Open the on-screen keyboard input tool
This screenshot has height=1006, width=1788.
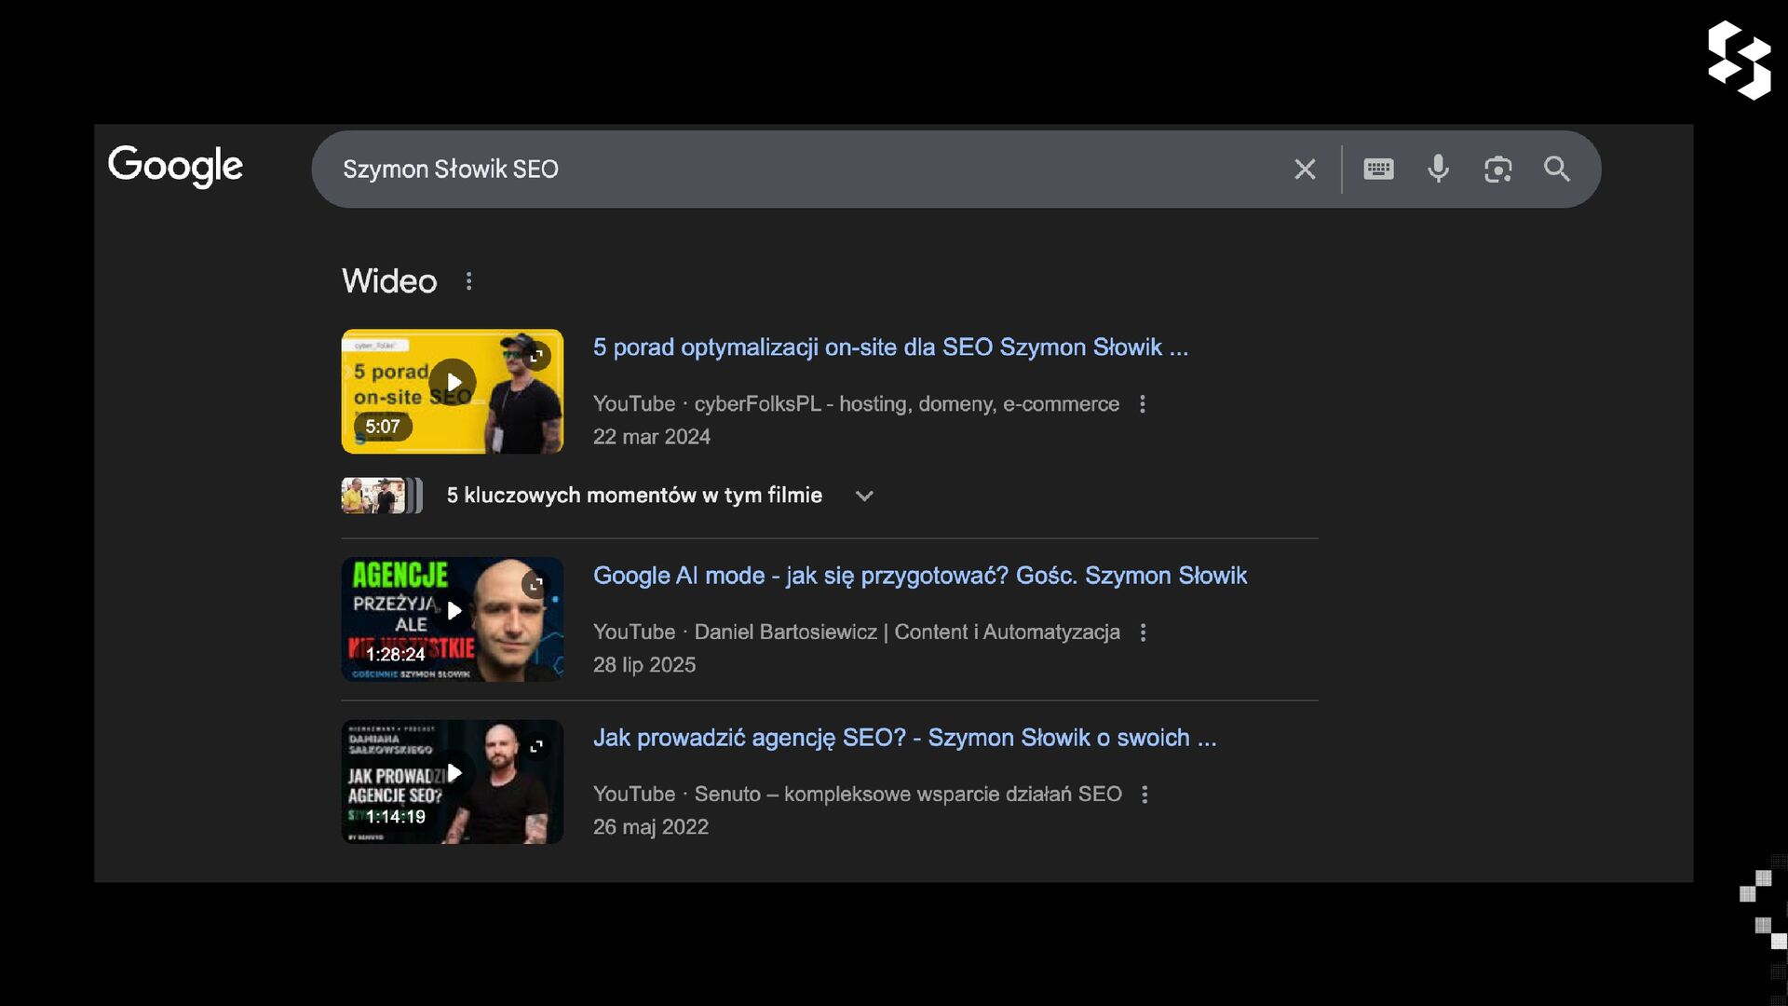click(1378, 170)
